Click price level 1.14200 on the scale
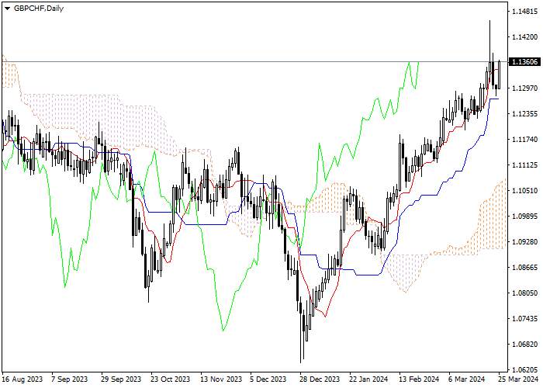Screen dimensions: 543x388 click(x=524, y=37)
